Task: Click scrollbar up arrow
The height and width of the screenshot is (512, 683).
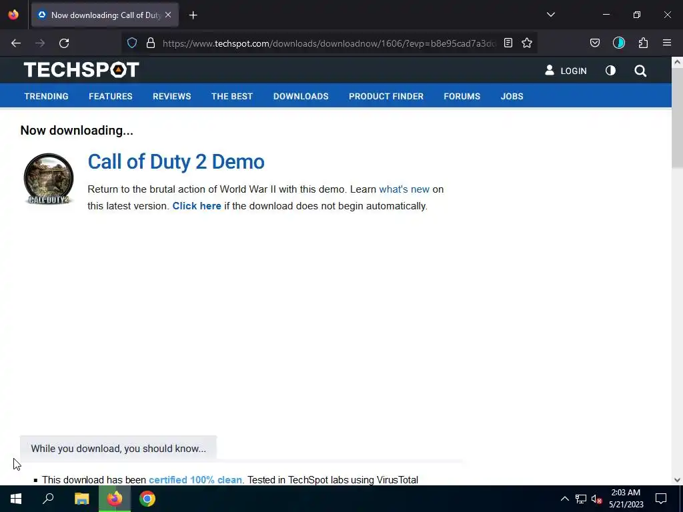Action: click(x=677, y=62)
